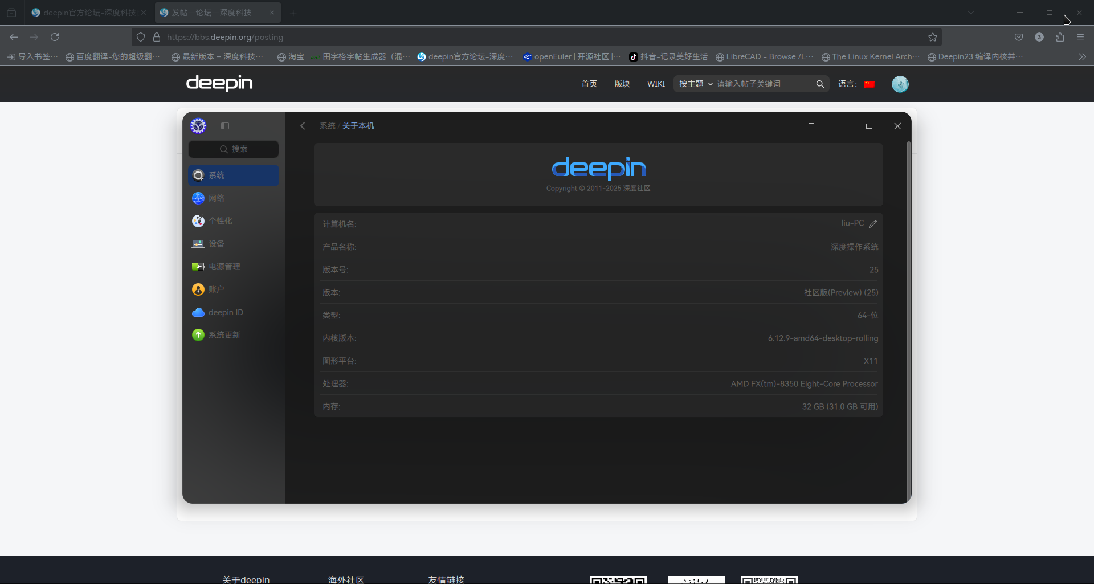Open the openEuler bookmark
1094x584 pixels.
click(572, 56)
